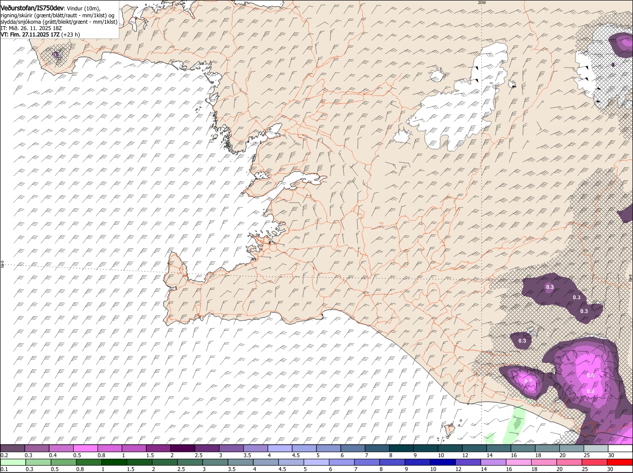
Task: Click the init time line IT: Mið. 26. 11. 2025 18Z
Action: [x=31, y=28]
